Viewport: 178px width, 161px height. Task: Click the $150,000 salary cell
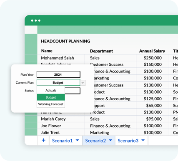pyautogui.click(x=153, y=64)
